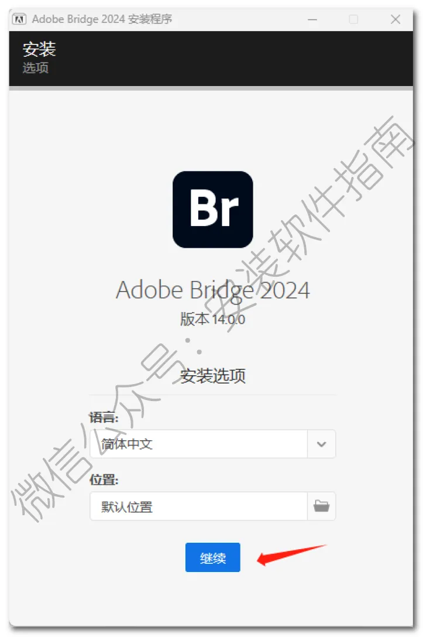Open the 简体中文 language combo box
Viewport: 423px width, 637px height.
point(213,444)
